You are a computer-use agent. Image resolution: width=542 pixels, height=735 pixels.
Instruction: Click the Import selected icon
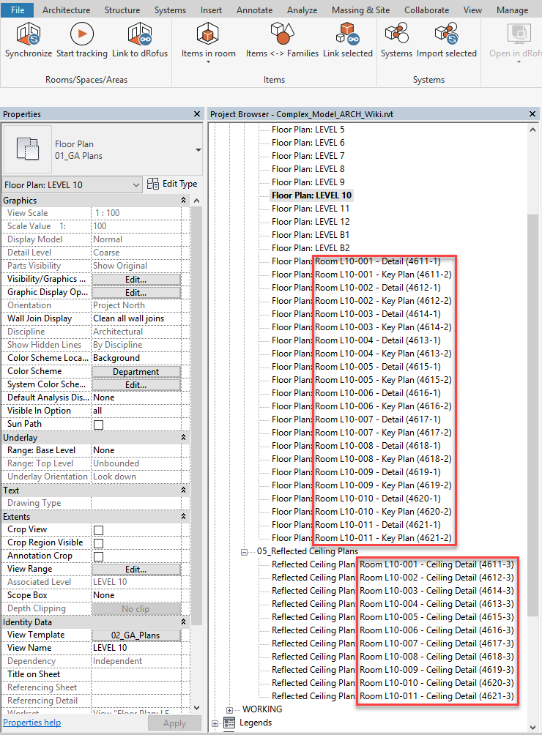click(x=446, y=34)
